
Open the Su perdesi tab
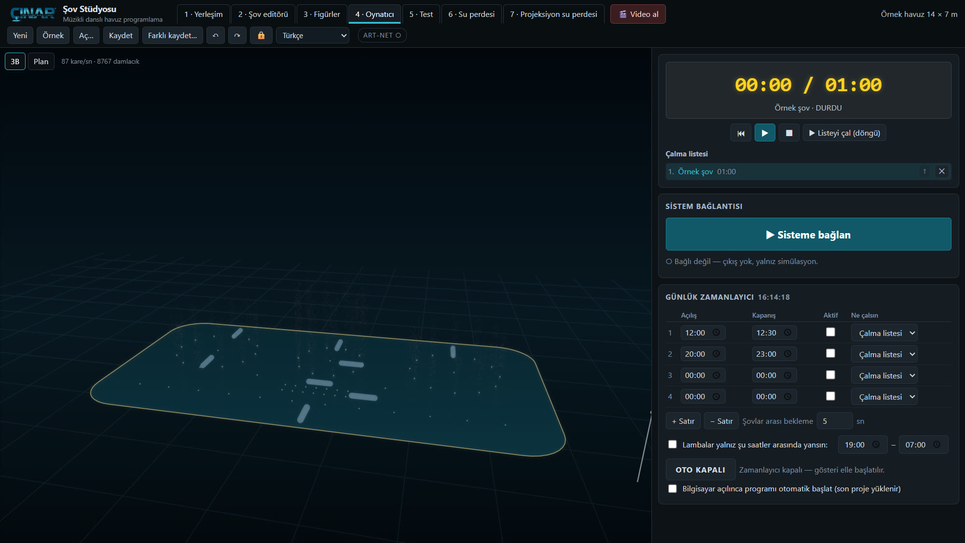tap(471, 14)
